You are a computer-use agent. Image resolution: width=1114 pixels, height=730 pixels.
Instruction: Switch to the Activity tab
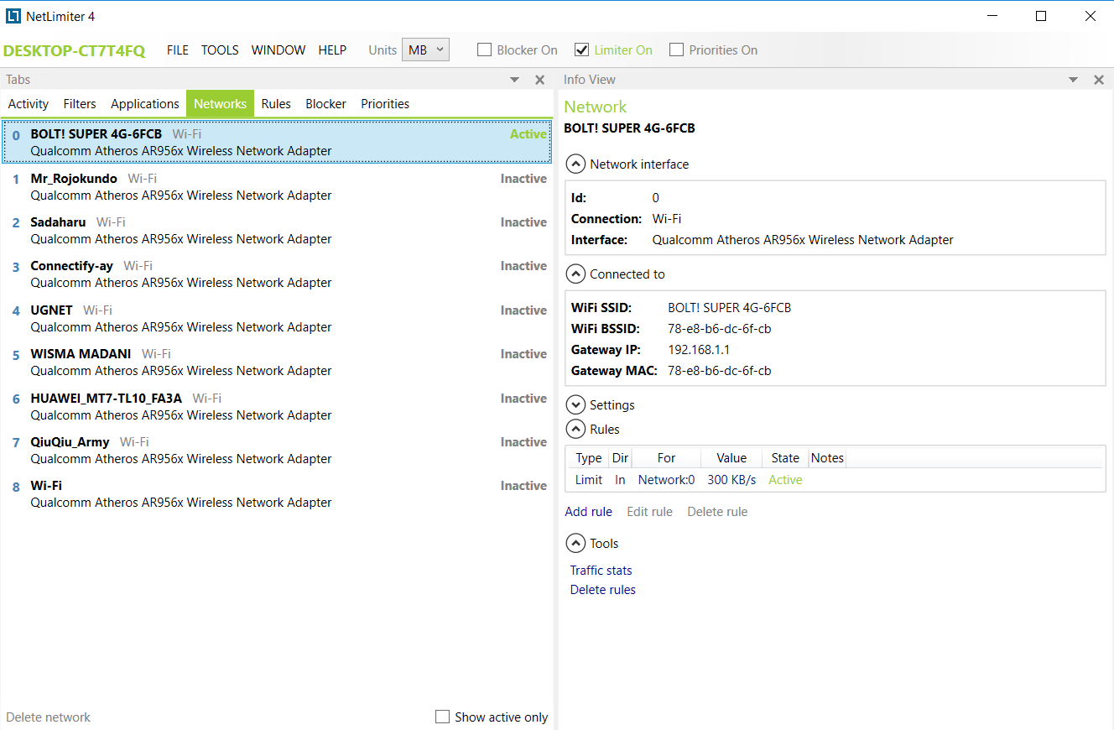click(29, 104)
